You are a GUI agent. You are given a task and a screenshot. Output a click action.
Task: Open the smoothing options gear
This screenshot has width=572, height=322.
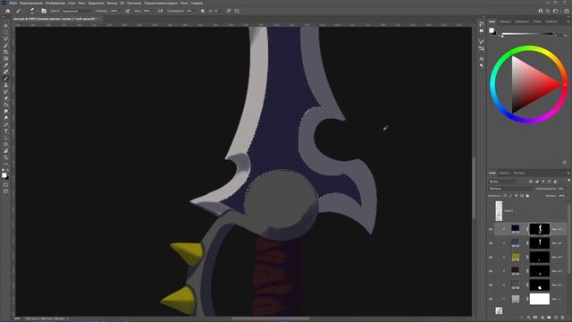click(x=203, y=11)
